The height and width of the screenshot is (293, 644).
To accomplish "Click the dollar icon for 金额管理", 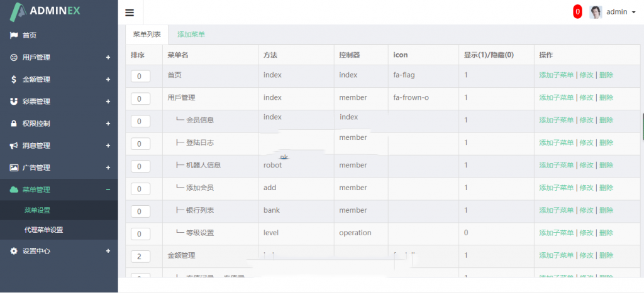I will point(13,80).
